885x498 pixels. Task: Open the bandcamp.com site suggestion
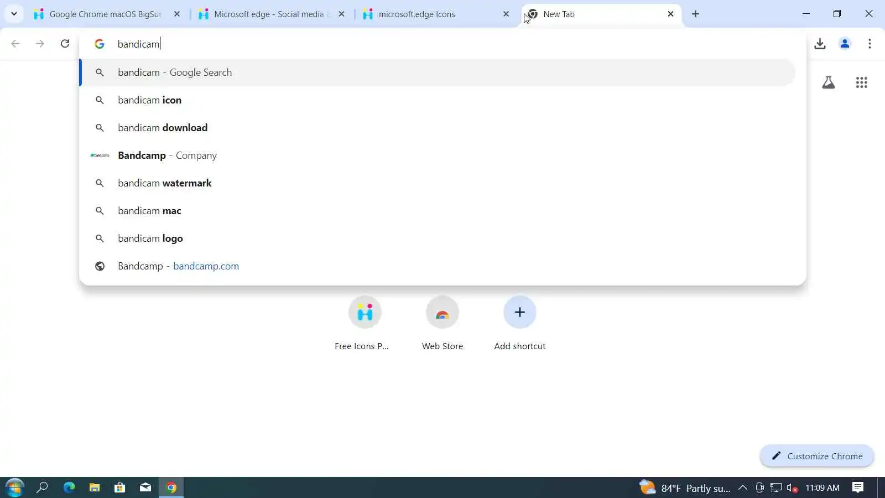pos(438,266)
